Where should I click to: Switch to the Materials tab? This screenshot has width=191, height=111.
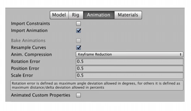click(x=128, y=15)
